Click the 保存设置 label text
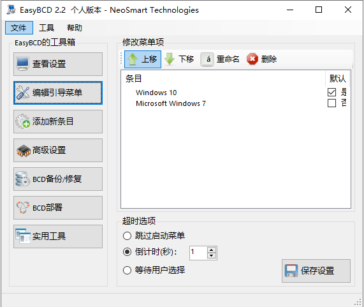 317,271
